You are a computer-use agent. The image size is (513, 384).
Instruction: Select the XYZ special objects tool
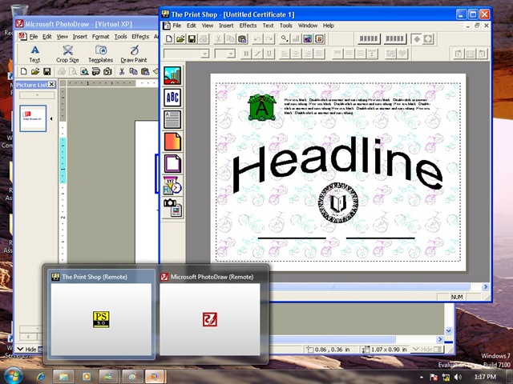[172, 186]
